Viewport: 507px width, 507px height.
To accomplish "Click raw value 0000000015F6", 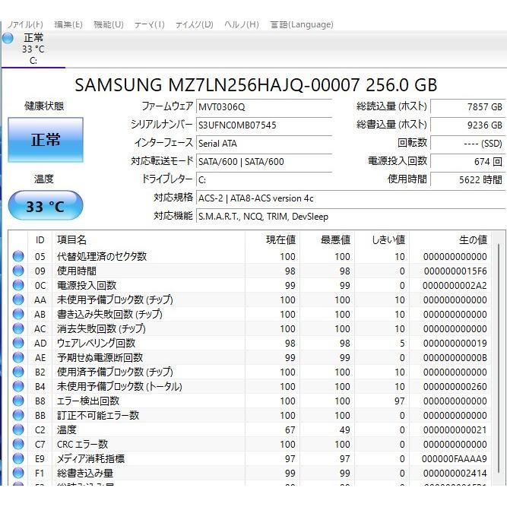I will [x=455, y=271].
